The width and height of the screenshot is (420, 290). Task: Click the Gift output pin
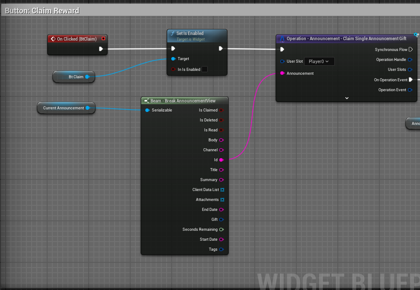coord(221,220)
